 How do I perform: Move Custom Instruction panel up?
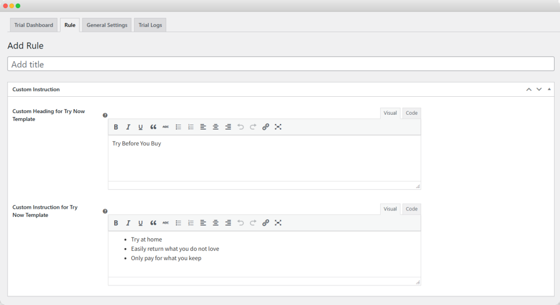(x=528, y=89)
